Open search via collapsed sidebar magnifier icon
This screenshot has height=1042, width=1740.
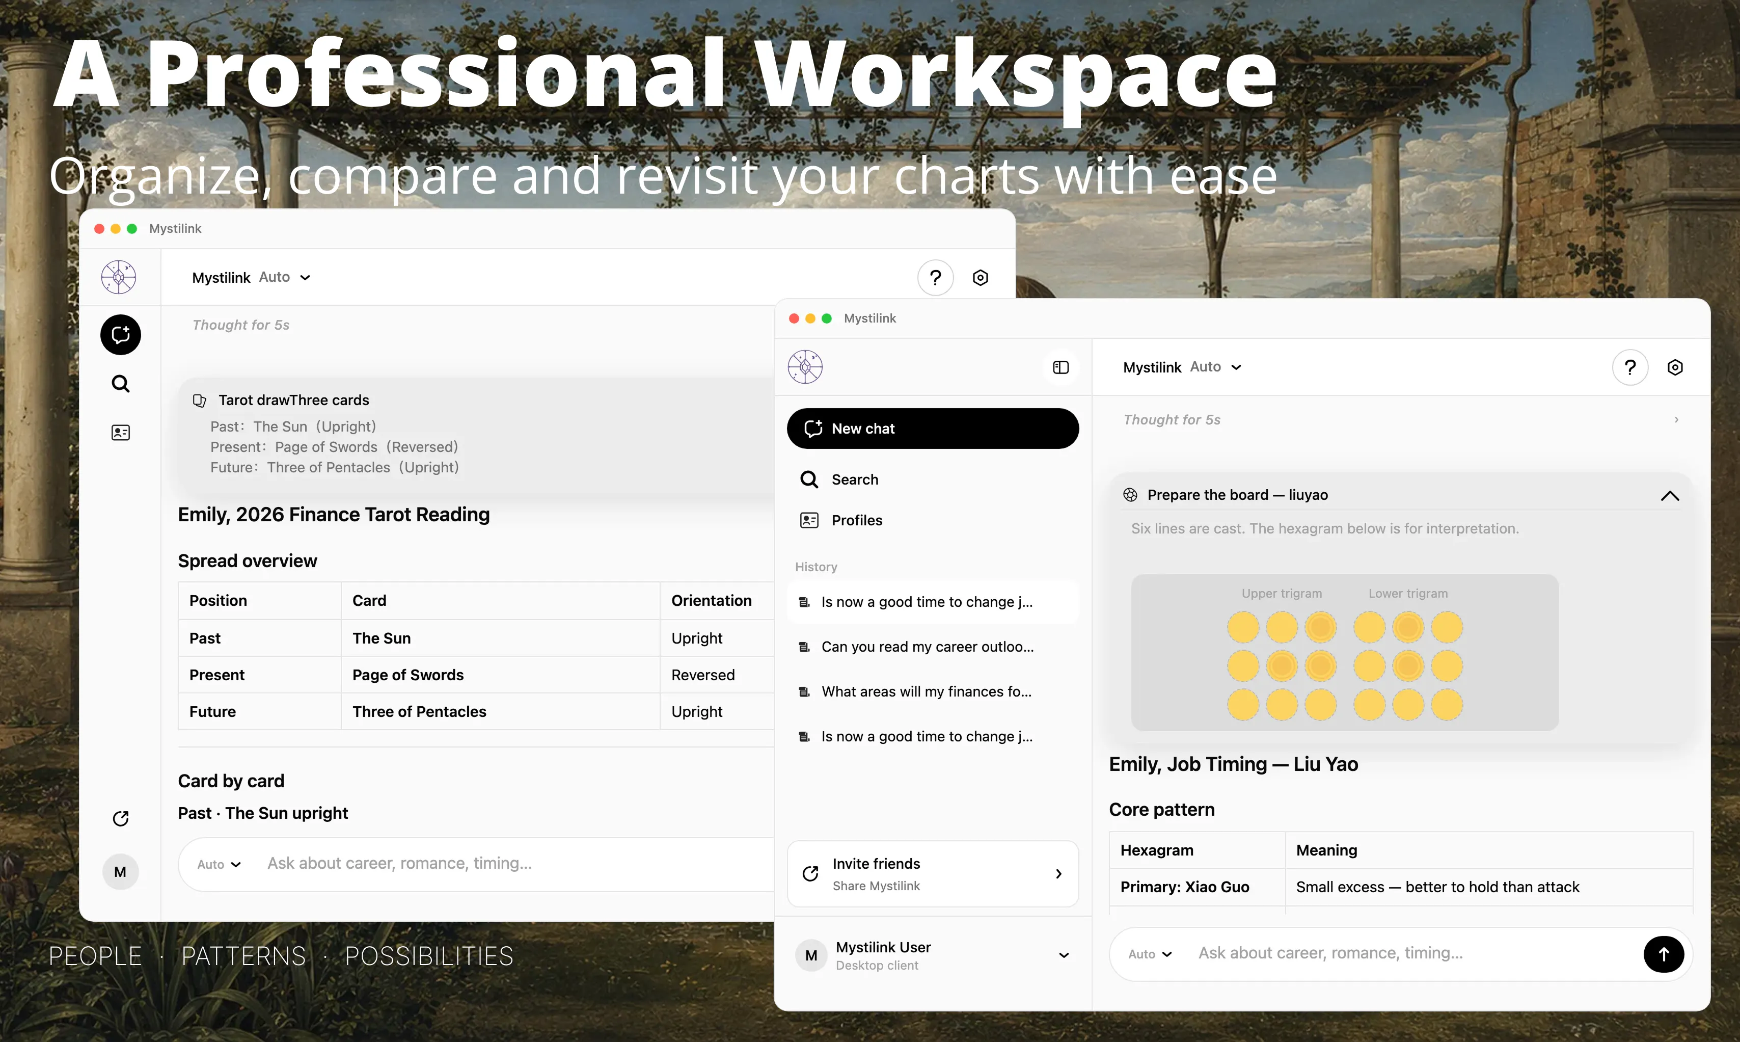coord(121,383)
